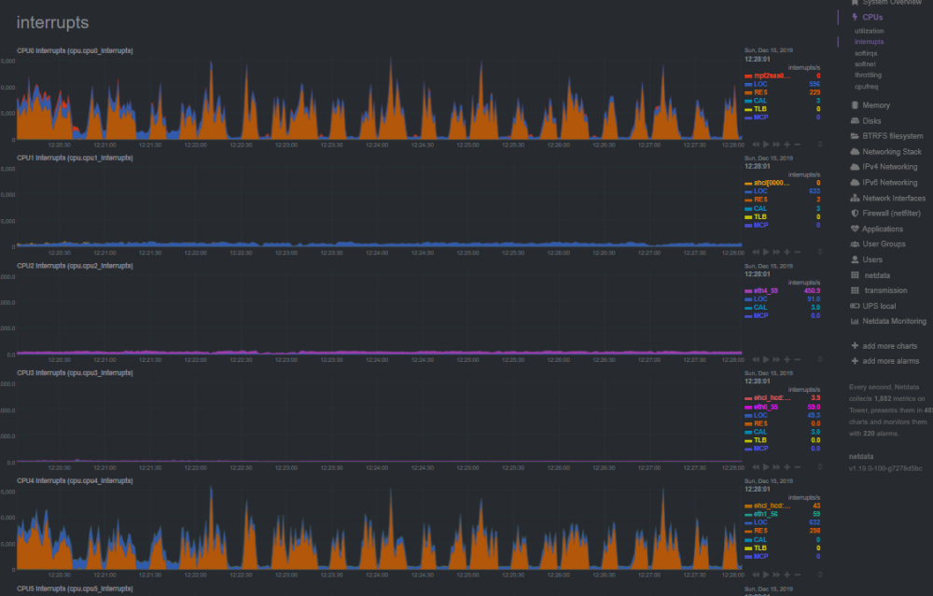Fast-forward the CPU4 interrupts chart
Screen dimensions: 933x596
click(776, 575)
